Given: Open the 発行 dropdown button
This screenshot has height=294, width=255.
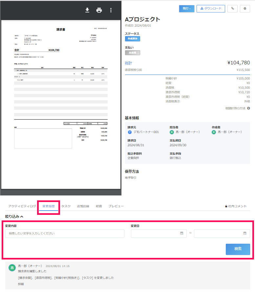Looking at the screenshot, I should tap(187, 9).
